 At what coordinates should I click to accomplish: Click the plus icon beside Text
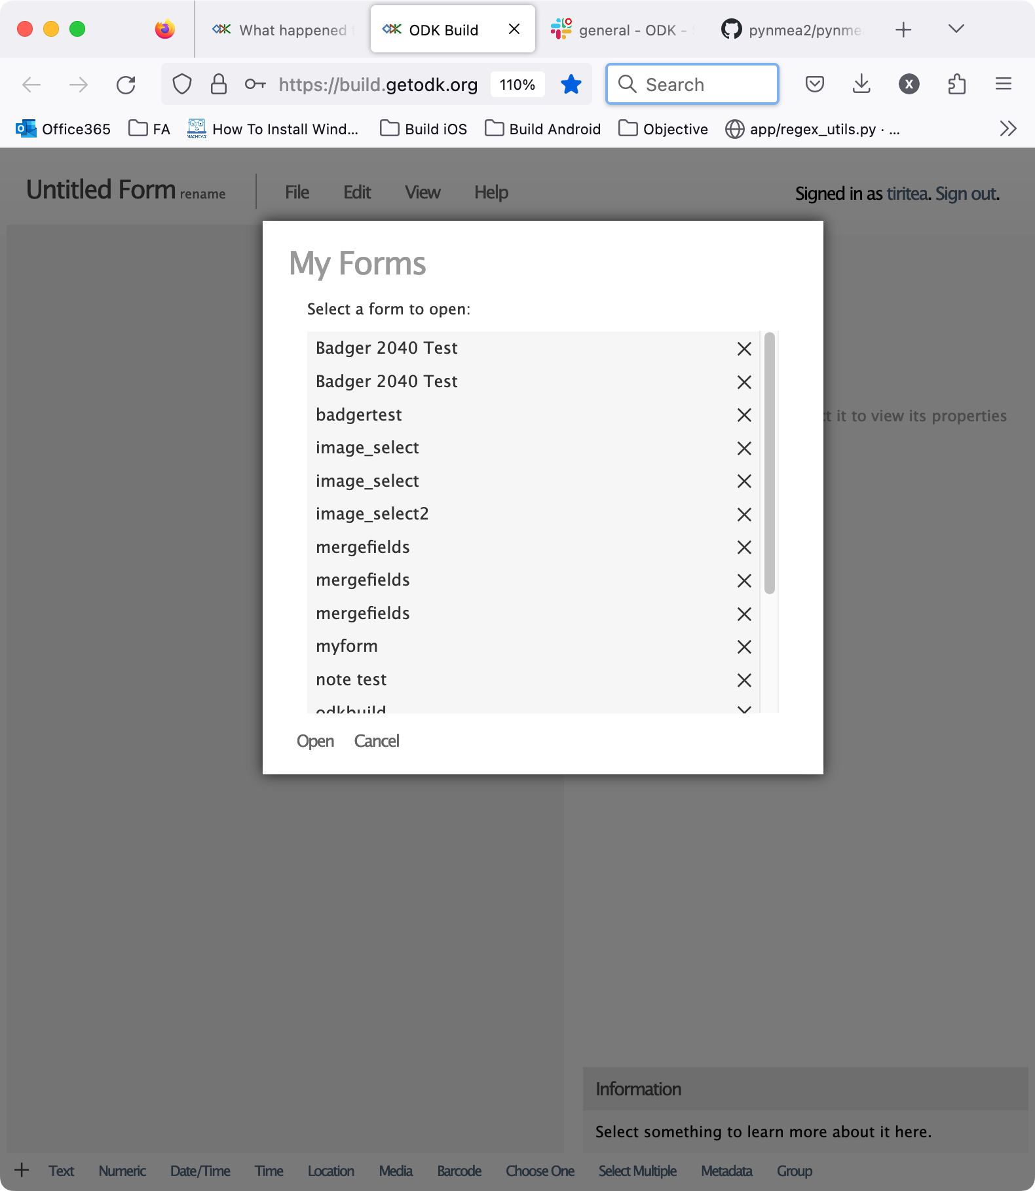[x=22, y=1170]
